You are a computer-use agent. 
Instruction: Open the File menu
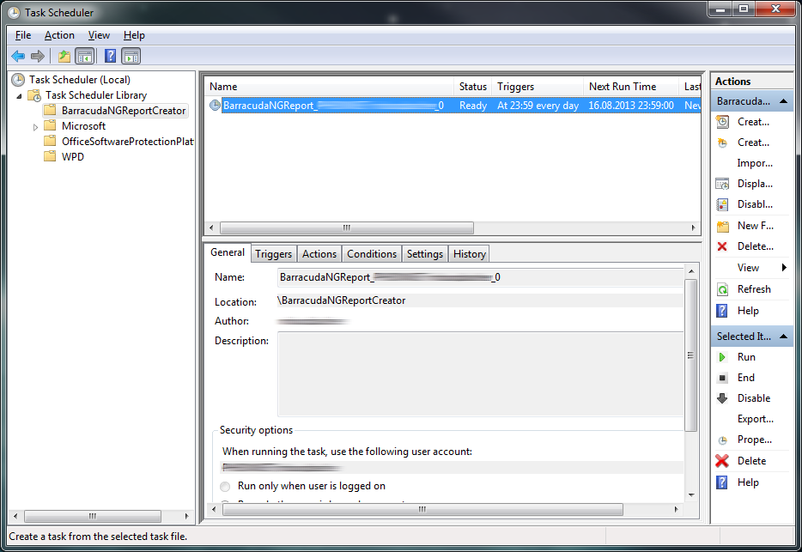pos(23,35)
